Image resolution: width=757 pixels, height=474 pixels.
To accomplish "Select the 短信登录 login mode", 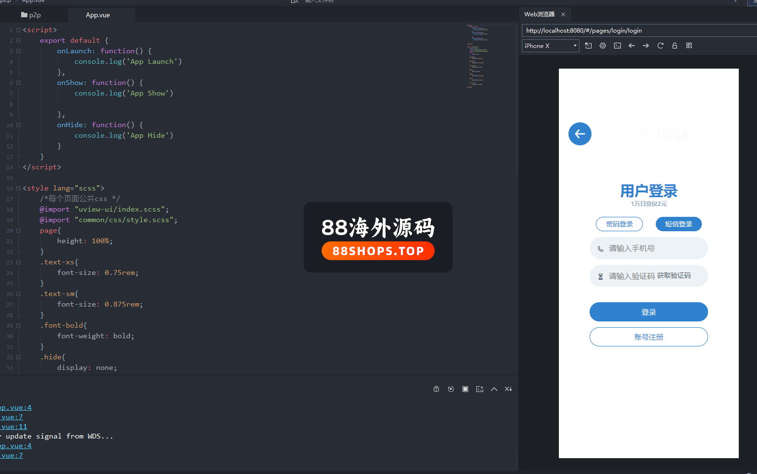I will tap(678, 224).
